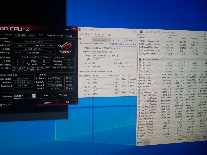
Task: Select the Core 3 Clock row in HWiNFO
Action: pos(173,83)
